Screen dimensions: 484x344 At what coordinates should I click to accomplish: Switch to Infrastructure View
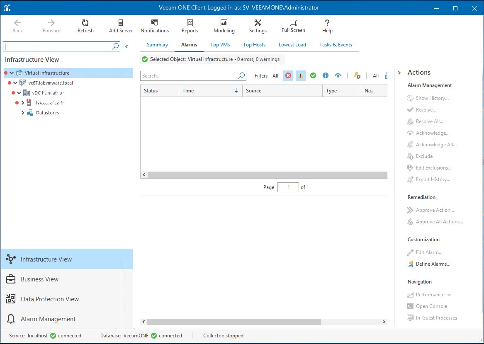[x=67, y=259]
